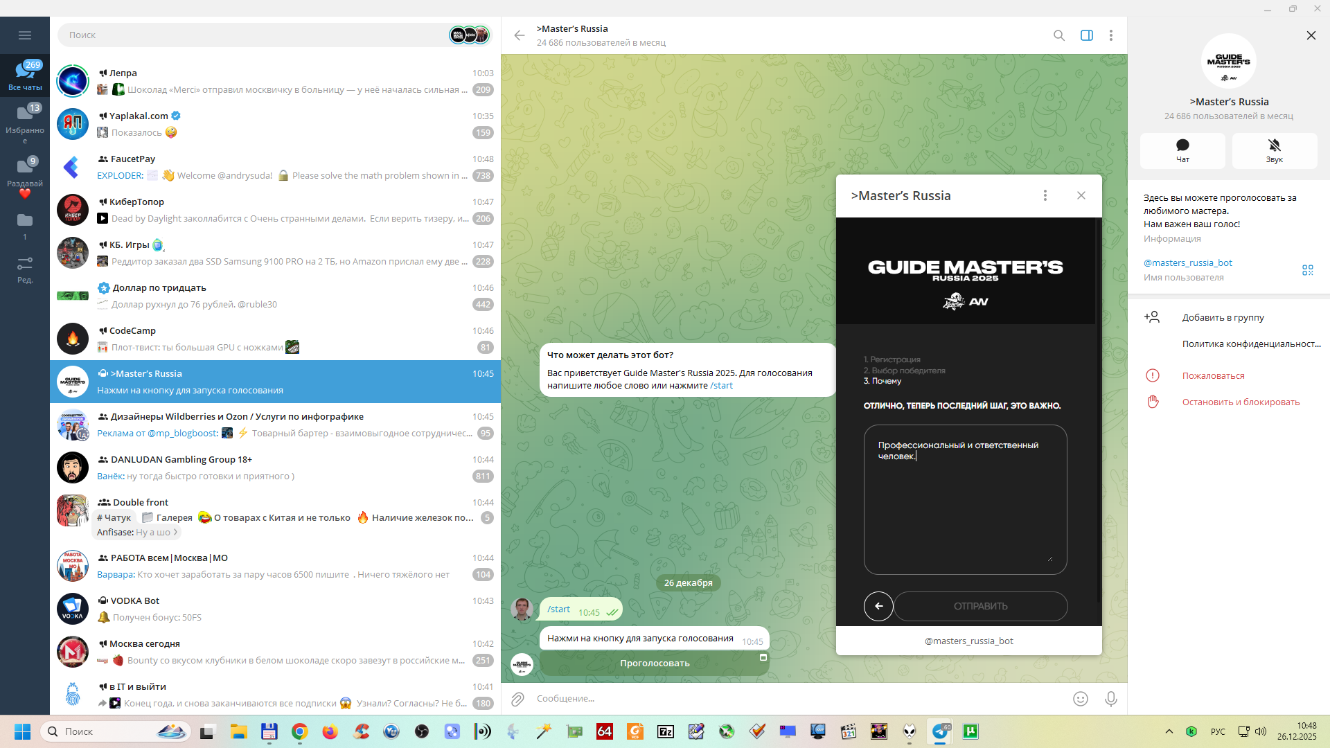Open the emoji picker smiley icon
The height and width of the screenshot is (748, 1330).
(x=1080, y=699)
